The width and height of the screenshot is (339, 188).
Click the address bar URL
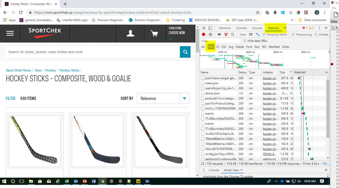tap(113, 12)
